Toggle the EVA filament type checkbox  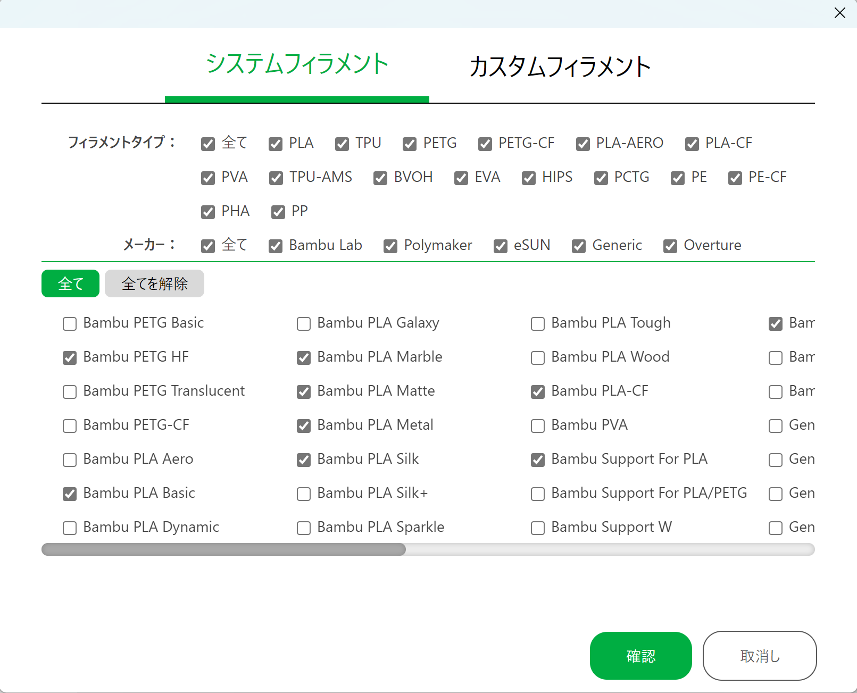461,178
